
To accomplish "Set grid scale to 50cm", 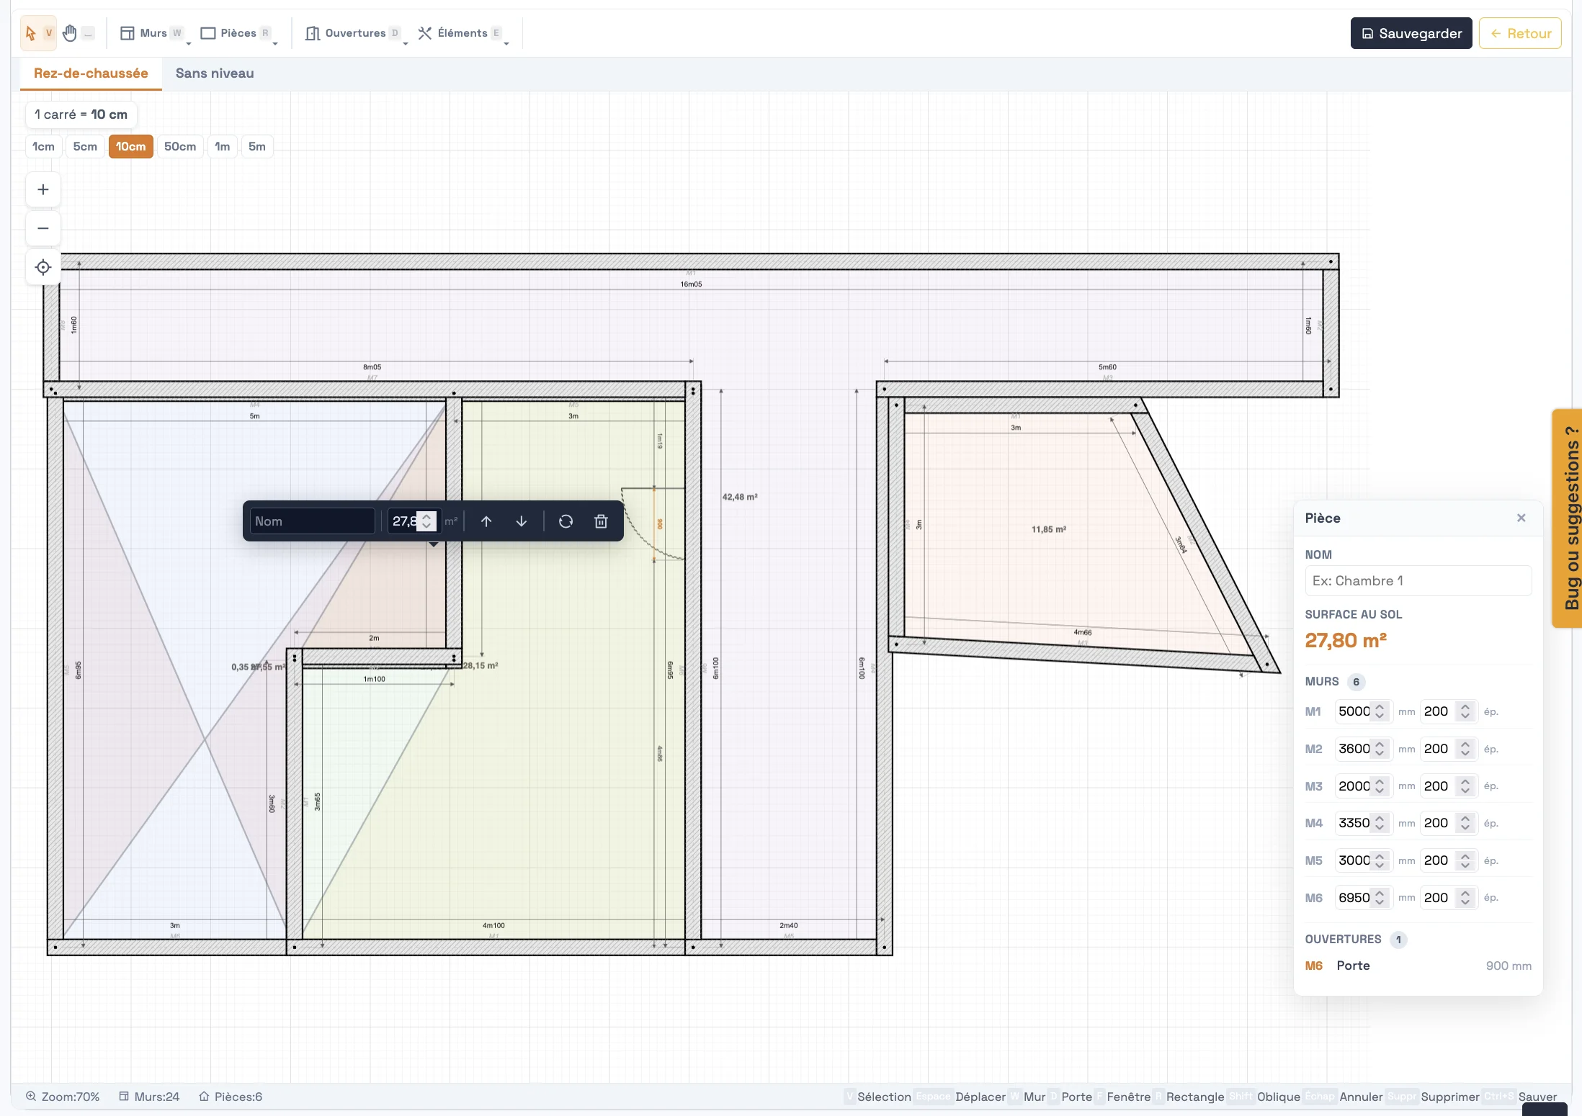I will click(180, 146).
